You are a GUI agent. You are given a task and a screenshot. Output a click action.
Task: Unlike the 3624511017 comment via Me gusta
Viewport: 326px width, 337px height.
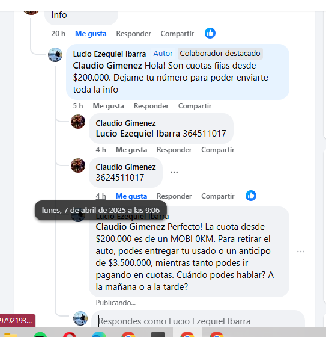(x=131, y=196)
